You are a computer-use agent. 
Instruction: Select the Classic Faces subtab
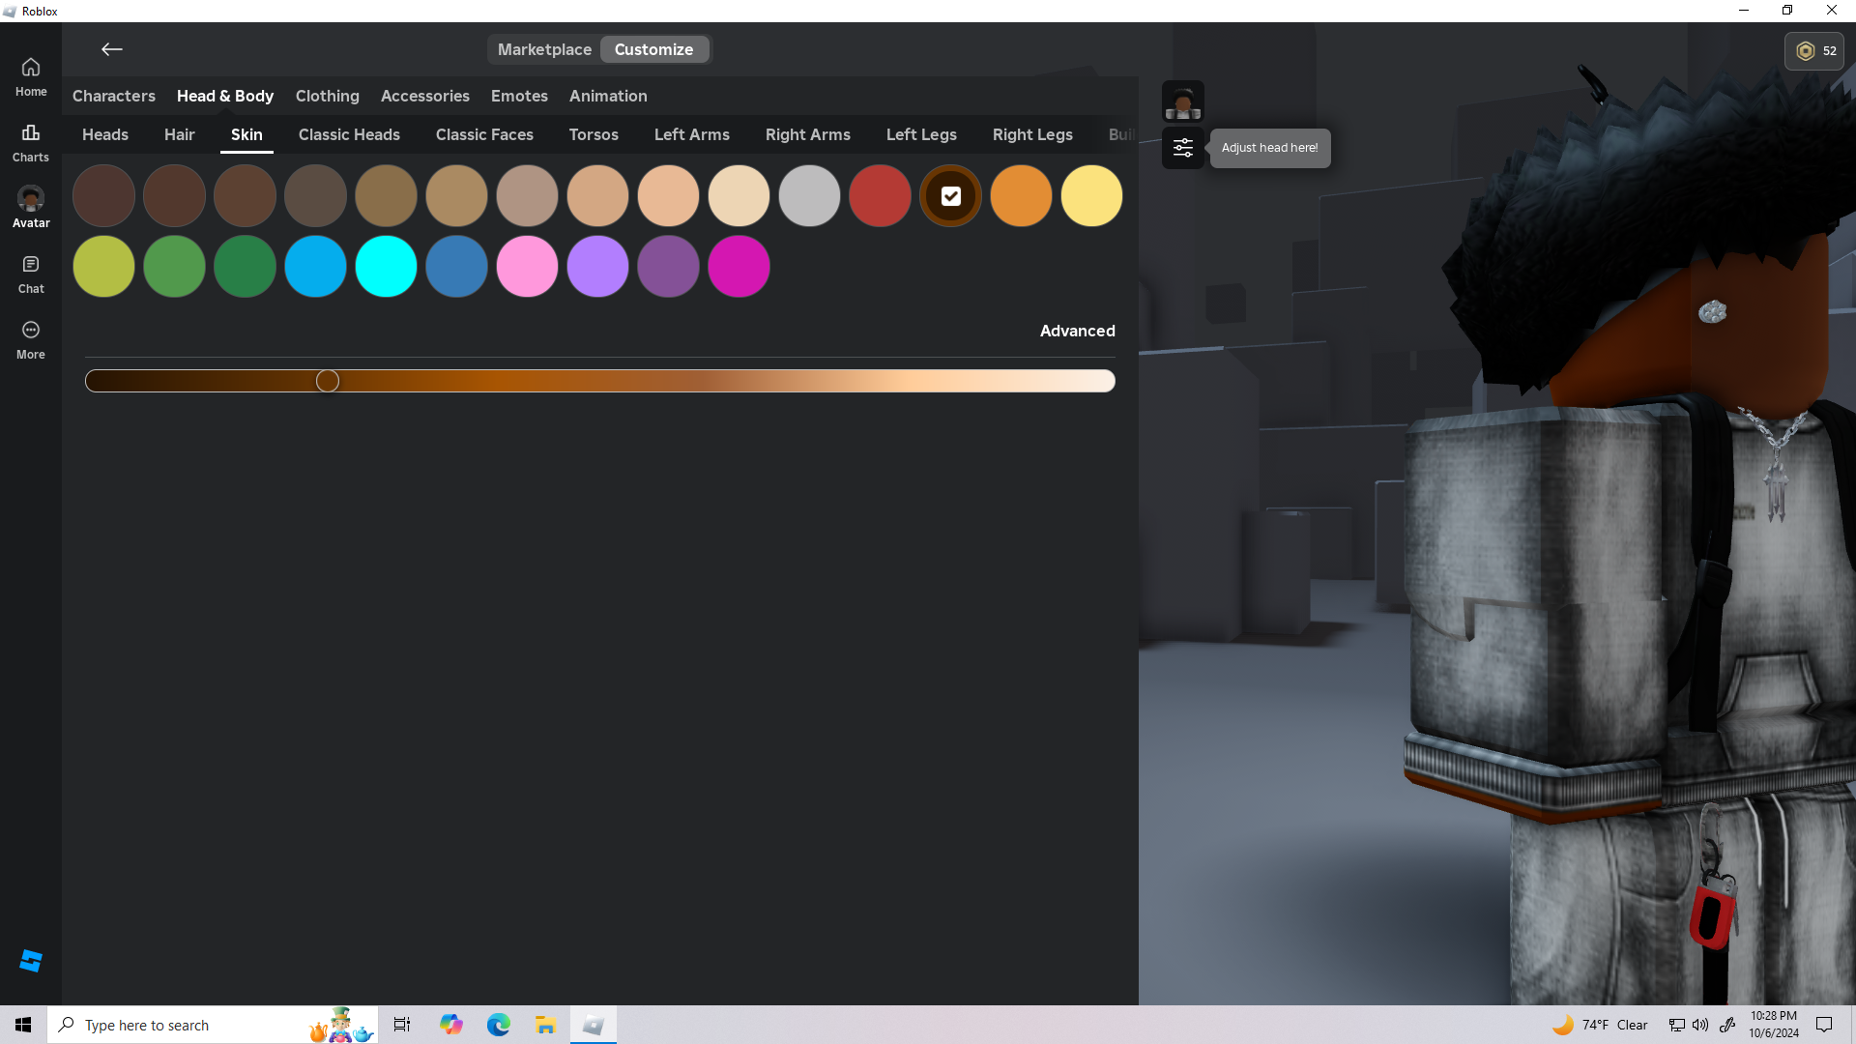point(484,134)
